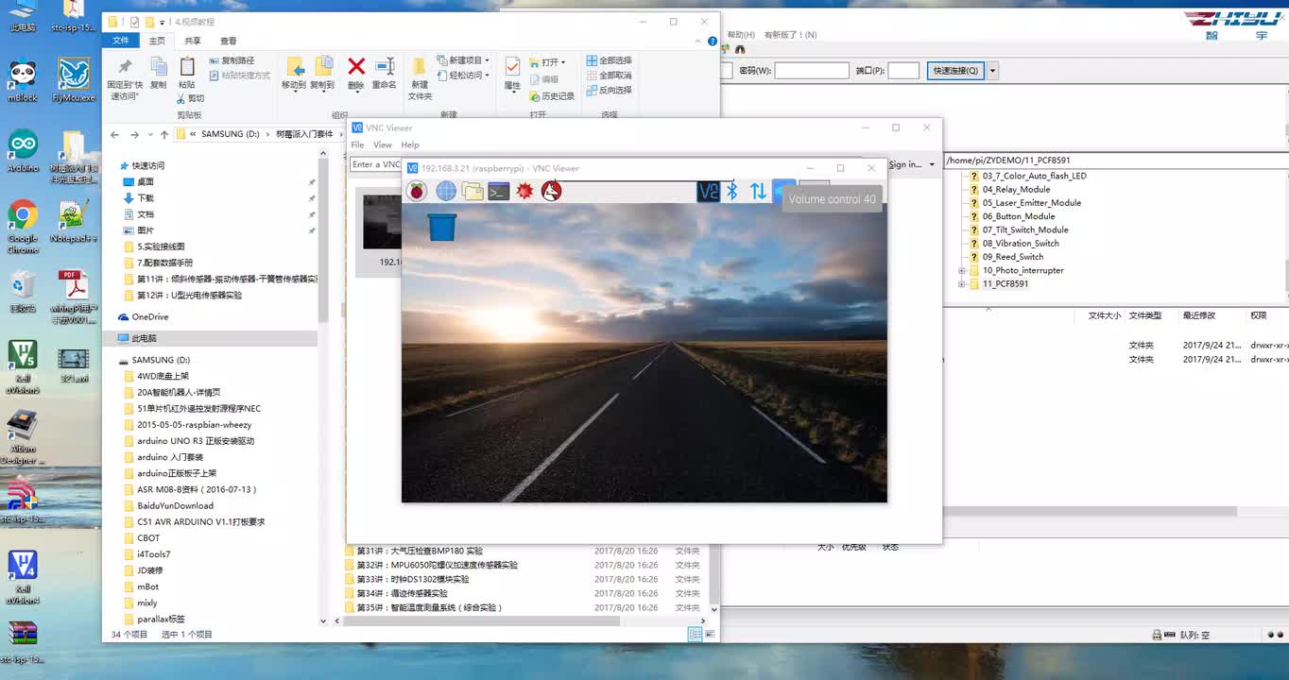The image size is (1289, 680).
Task: Open dropdown arrow beside quick connect button
Action: coord(992,71)
